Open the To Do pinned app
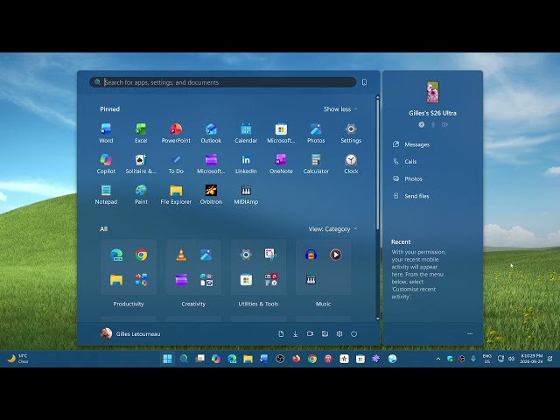This screenshot has width=560, height=420. coord(176,164)
